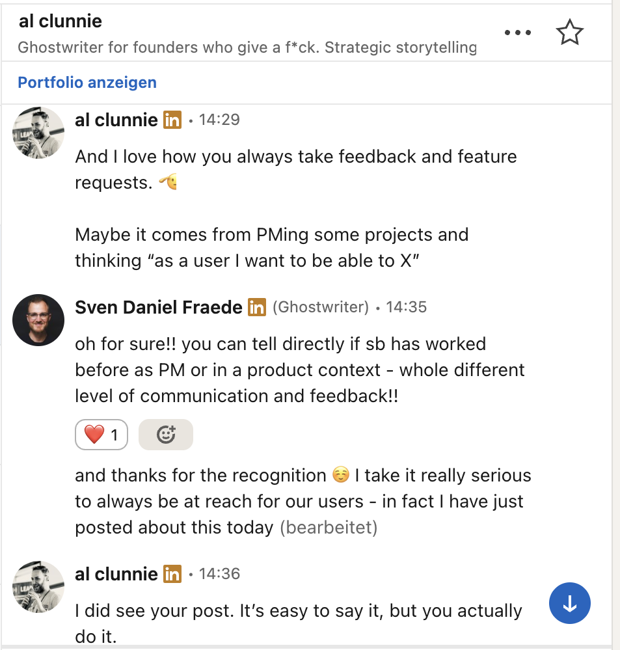Star this conversation with al clunnie
Viewport: 620px width, 650px height.
pyautogui.click(x=570, y=33)
